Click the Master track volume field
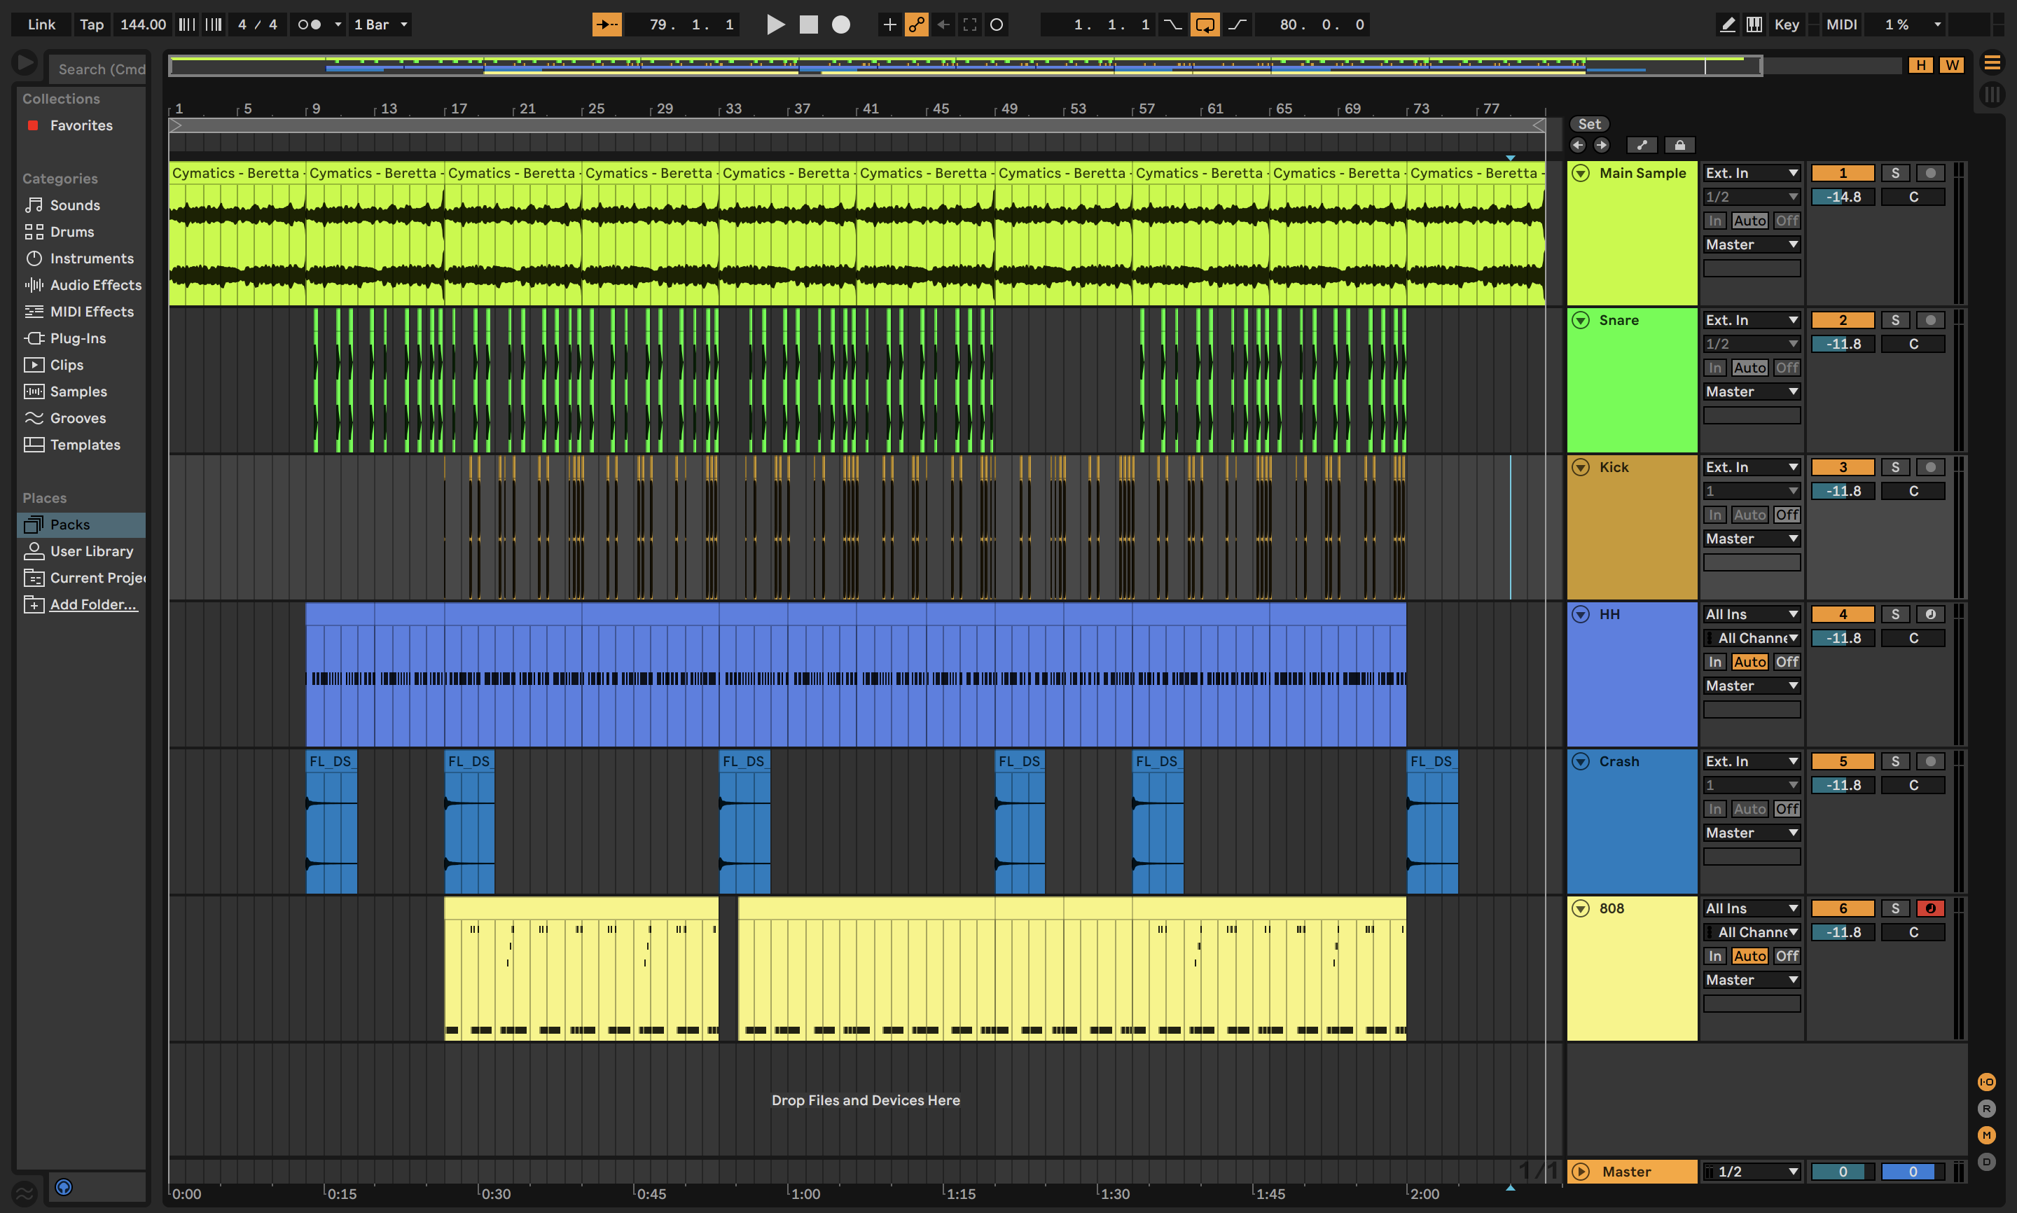2017x1213 pixels. [1842, 1171]
